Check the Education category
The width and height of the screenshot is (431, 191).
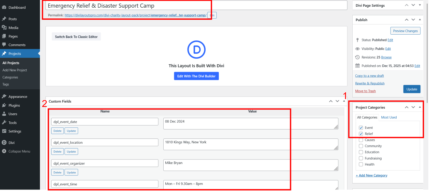pyautogui.click(x=361, y=152)
